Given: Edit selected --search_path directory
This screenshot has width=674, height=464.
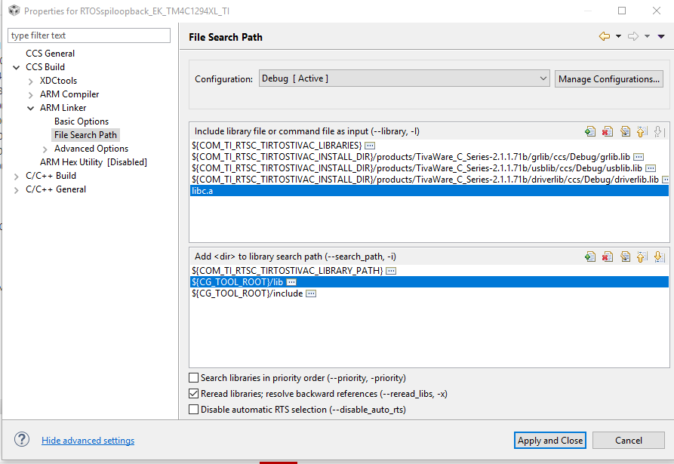Looking at the screenshot, I should tap(625, 257).
